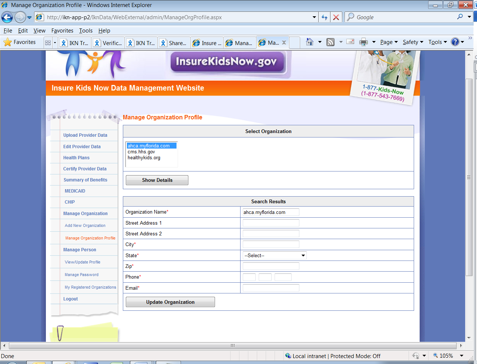Click the browser Forward arrow button
477x364 pixels.
20,17
